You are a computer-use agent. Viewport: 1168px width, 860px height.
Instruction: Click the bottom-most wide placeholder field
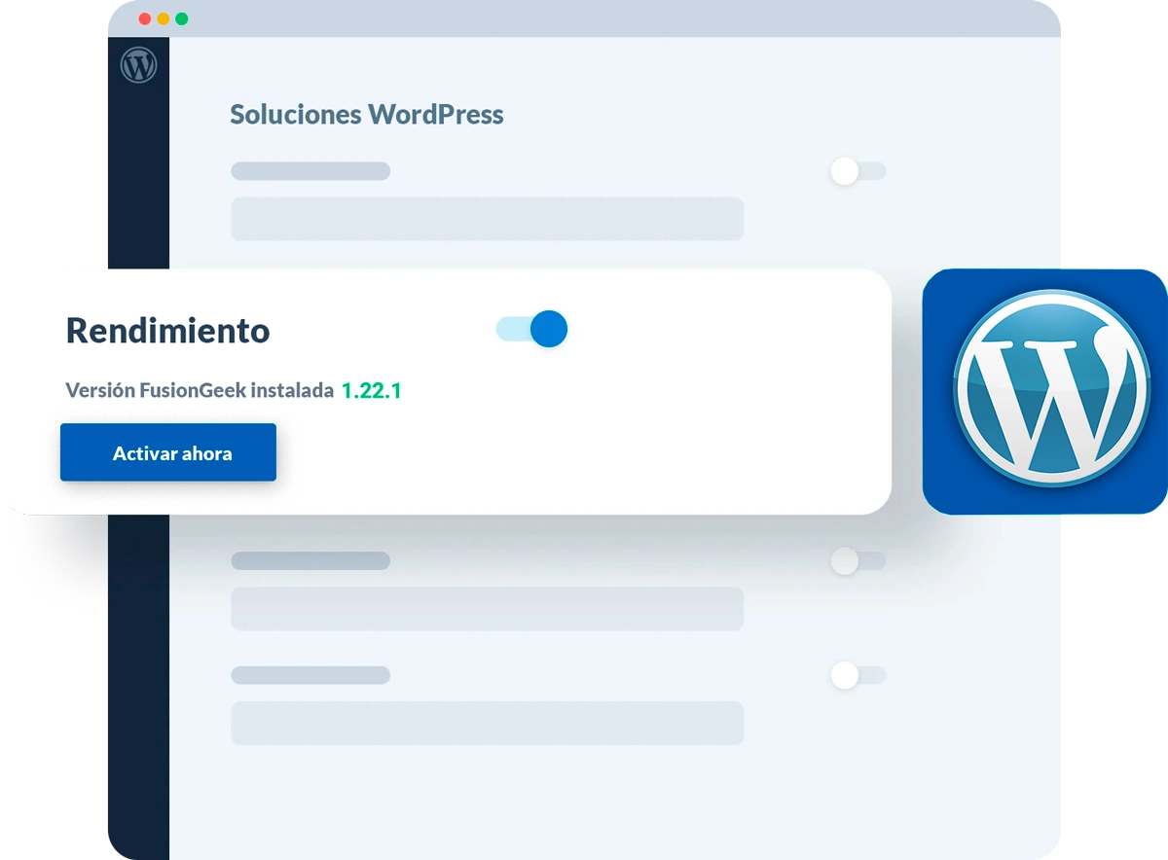[487, 723]
